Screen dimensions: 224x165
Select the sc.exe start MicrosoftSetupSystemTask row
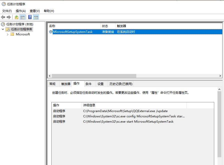point(133,122)
